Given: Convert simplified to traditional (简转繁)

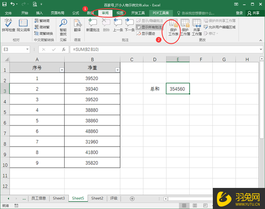Looking at the screenshot, I should [x=42, y=27].
